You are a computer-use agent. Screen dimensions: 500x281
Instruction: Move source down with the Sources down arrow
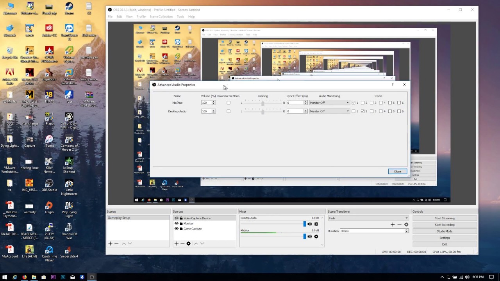202,244
